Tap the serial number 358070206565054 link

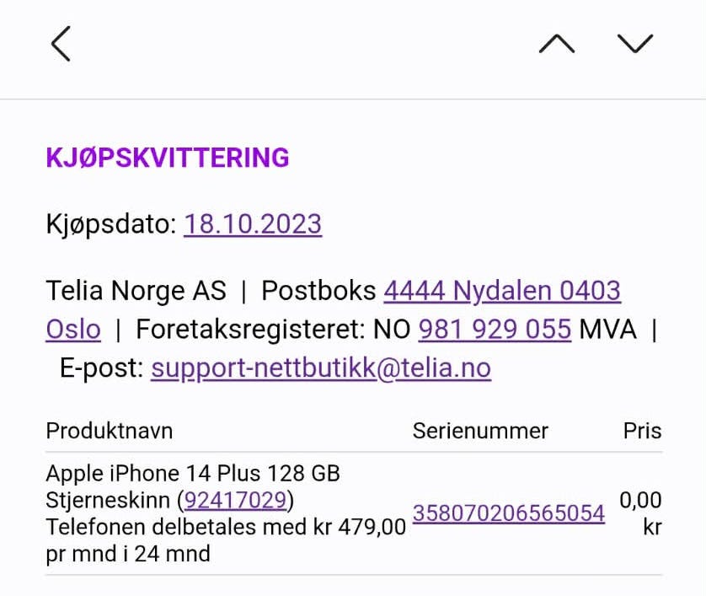click(x=508, y=513)
